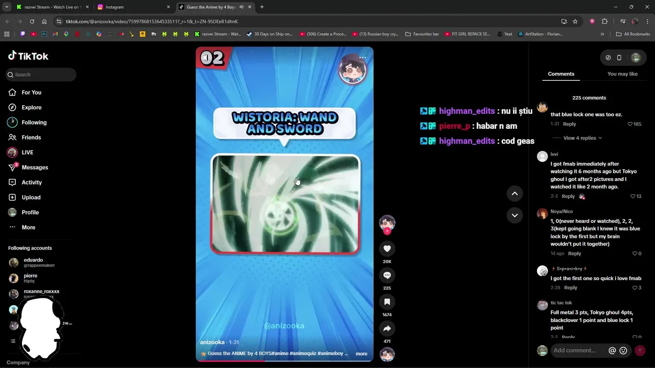This screenshot has width=655, height=368.
Task: Open the browser extensions puzzle icon
Action: coord(605,21)
